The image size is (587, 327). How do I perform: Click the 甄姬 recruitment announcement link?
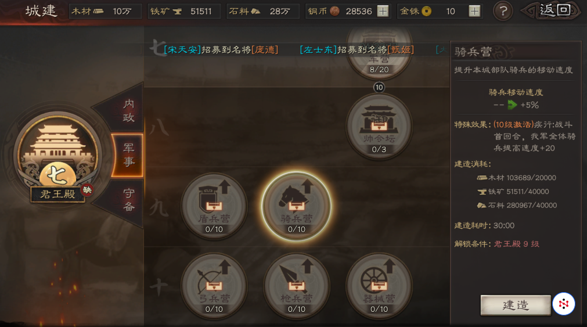[x=401, y=49]
